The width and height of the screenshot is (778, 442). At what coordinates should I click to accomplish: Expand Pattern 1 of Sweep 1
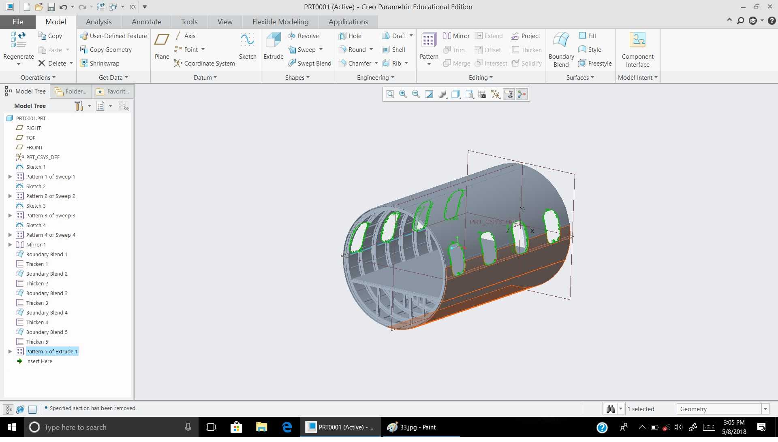[x=10, y=176]
